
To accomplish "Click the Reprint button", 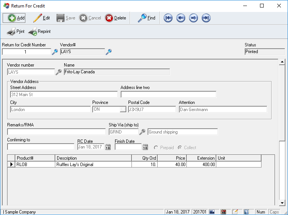I will pos(39,32).
